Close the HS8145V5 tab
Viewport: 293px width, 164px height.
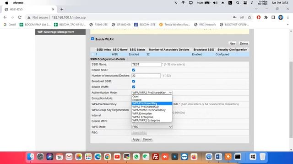click(x=53, y=9)
